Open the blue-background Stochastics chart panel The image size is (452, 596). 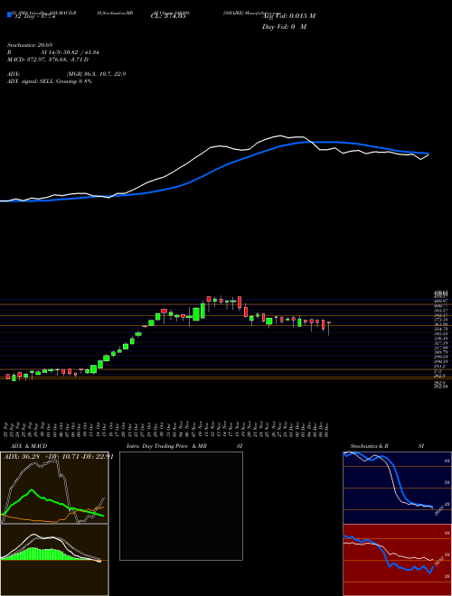(x=397, y=488)
